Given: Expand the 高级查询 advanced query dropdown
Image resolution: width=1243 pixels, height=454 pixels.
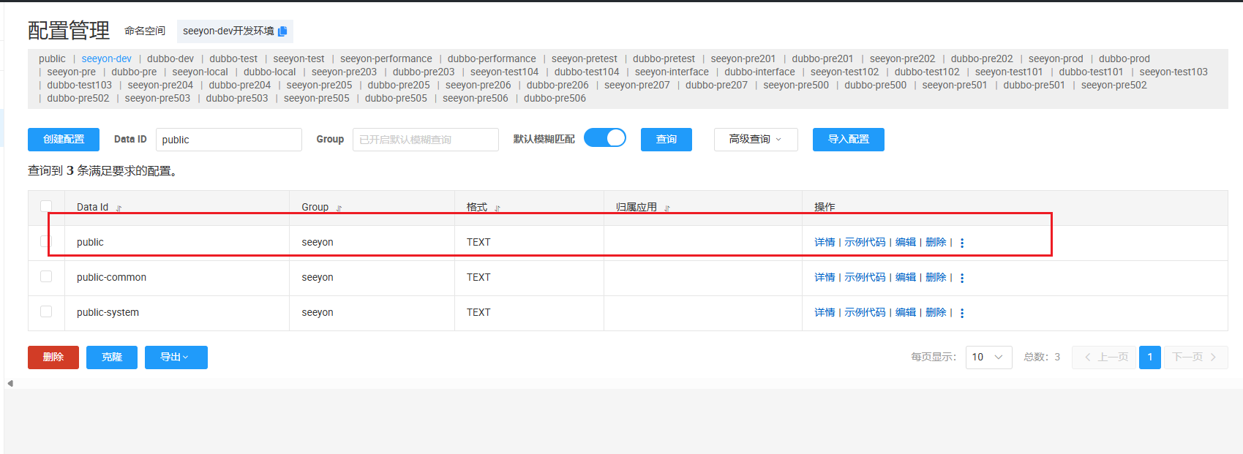Looking at the screenshot, I should pyautogui.click(x=755, y=139).
